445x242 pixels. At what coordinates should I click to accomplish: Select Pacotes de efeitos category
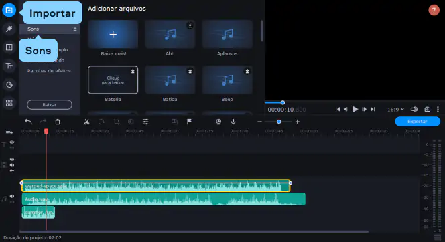coord(49,70)
